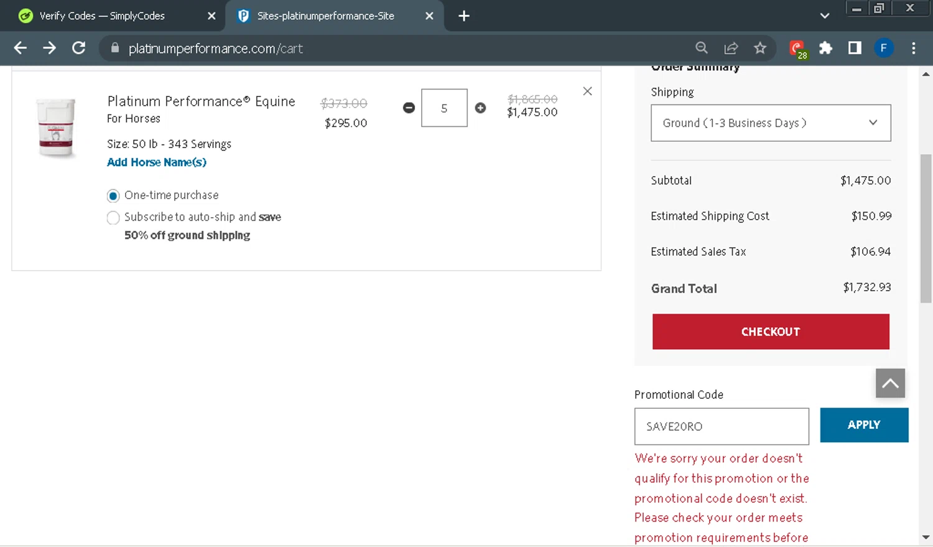Click the Subtotal $1,475.00 value in summary
Image resolution: width=933 pixels, height=547 pixels.
pos(865,180)
